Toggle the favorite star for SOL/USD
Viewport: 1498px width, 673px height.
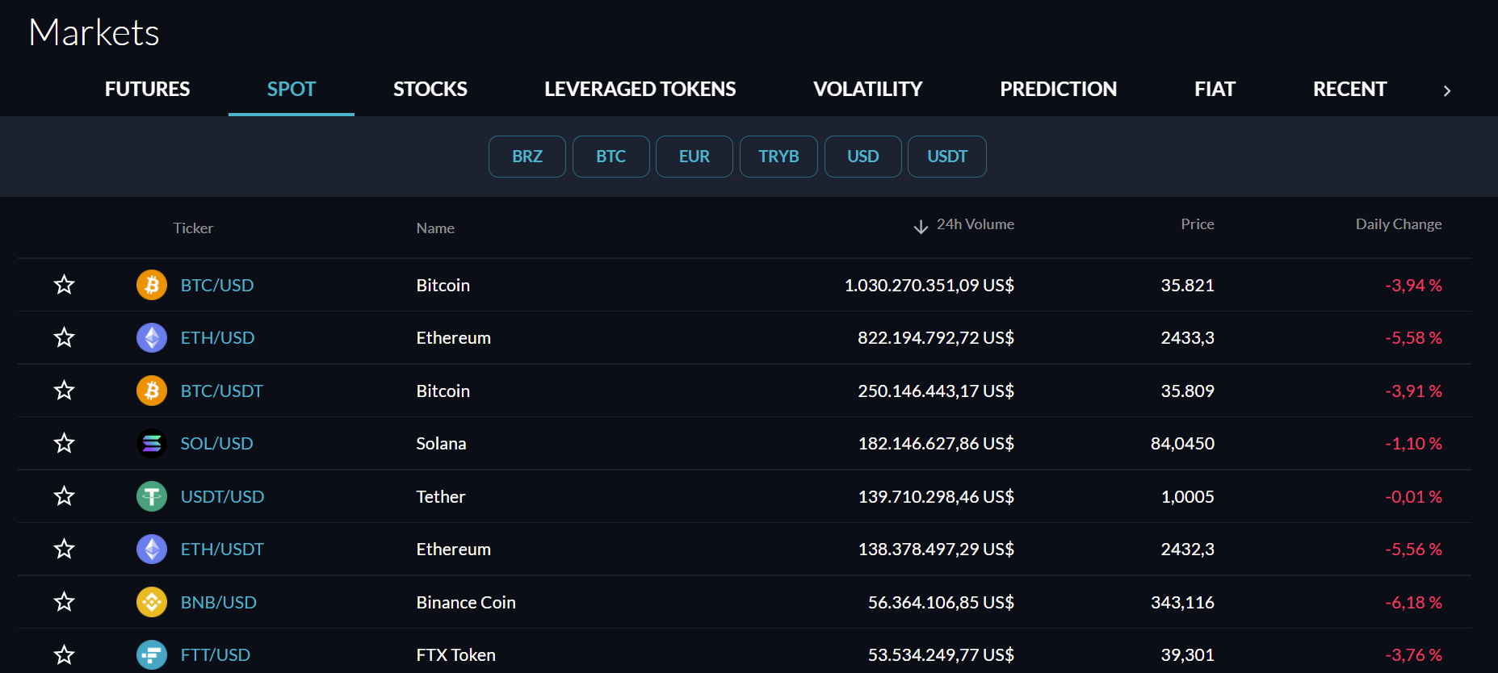pyautogui.click(x=64, y=443)
